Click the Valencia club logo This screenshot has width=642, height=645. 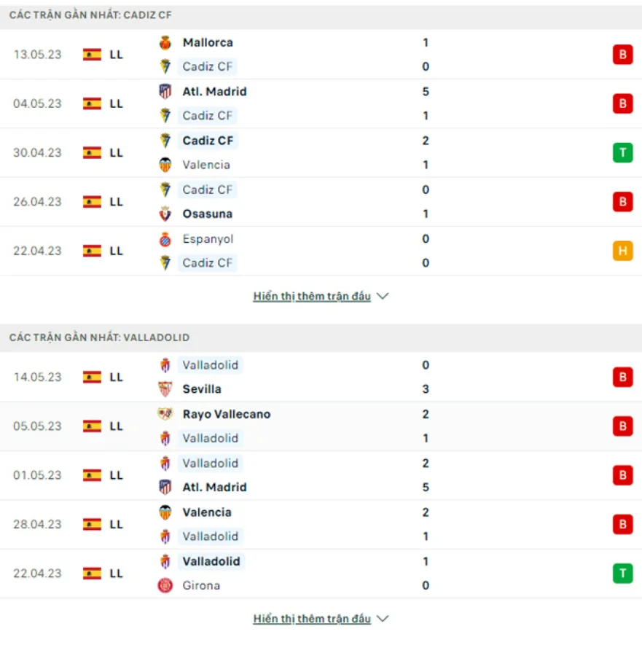164,165
